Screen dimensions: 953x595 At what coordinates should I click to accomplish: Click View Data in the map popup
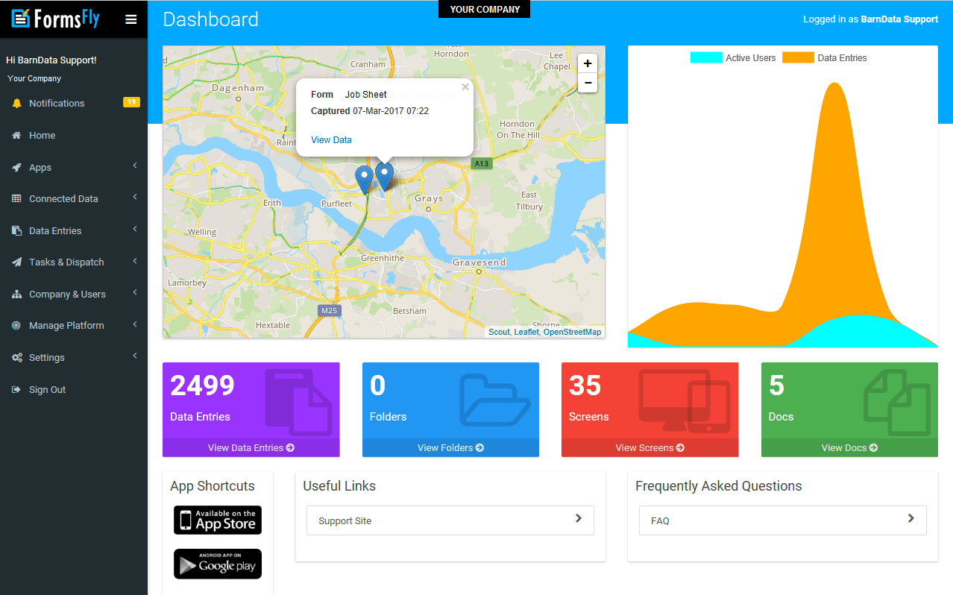[x=331, y=139]
